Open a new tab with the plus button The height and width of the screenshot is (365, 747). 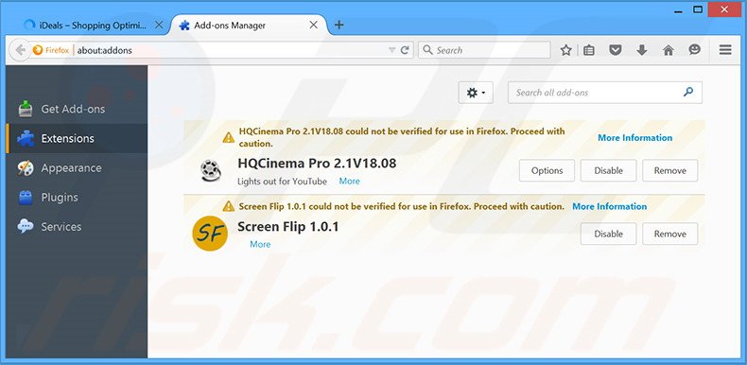click(x=339, y=25)
